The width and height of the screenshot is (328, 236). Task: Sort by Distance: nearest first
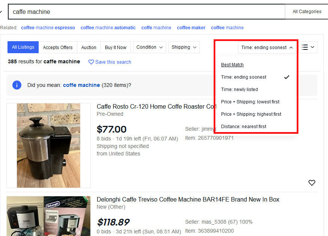(244, 127)
